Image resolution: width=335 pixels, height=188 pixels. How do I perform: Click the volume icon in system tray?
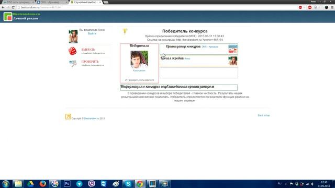(x=312, y=184)
